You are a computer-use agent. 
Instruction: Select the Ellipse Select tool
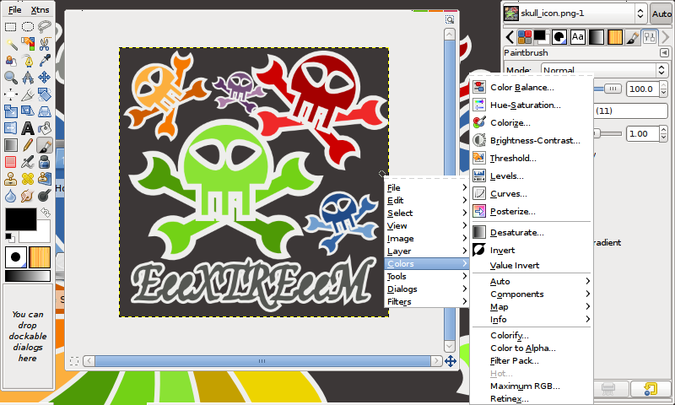coord(28,27)
